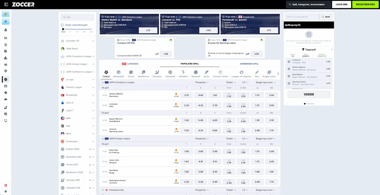Switch to the POPULÆRE SPILL tab
380x195 pixels.
click(x=190, y=64)
